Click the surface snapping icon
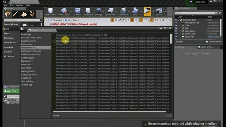226x127 pixels. coord(128,20)
